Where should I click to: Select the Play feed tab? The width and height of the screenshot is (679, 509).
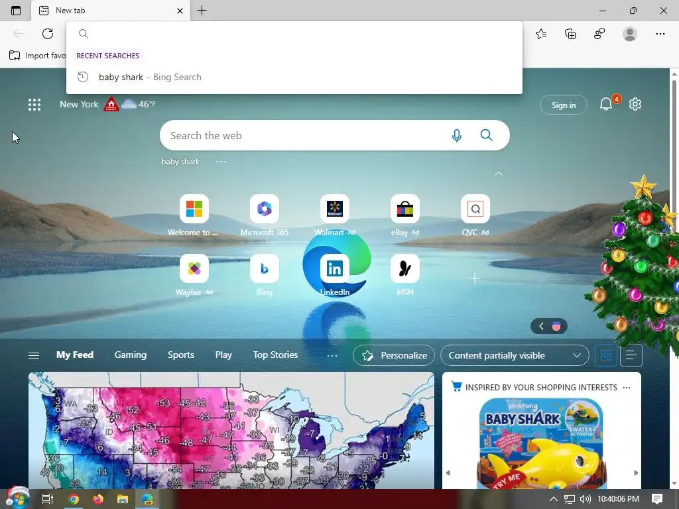pos(223,355)
